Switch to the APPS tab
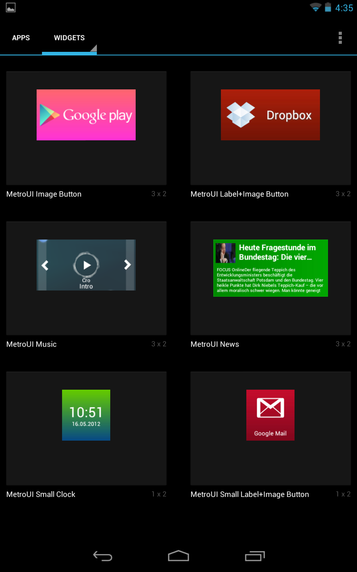 click(x=21, y=38)
